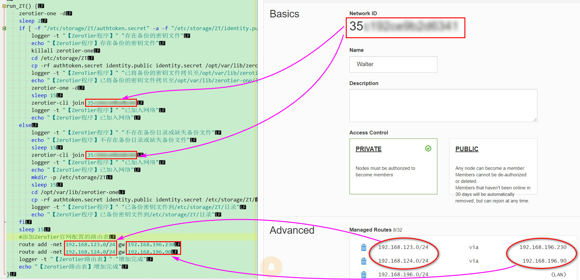Click the 192.168.196.90 gateway address in routes
The height and width of the screenshot is (280, 580).
coord(544,261)
